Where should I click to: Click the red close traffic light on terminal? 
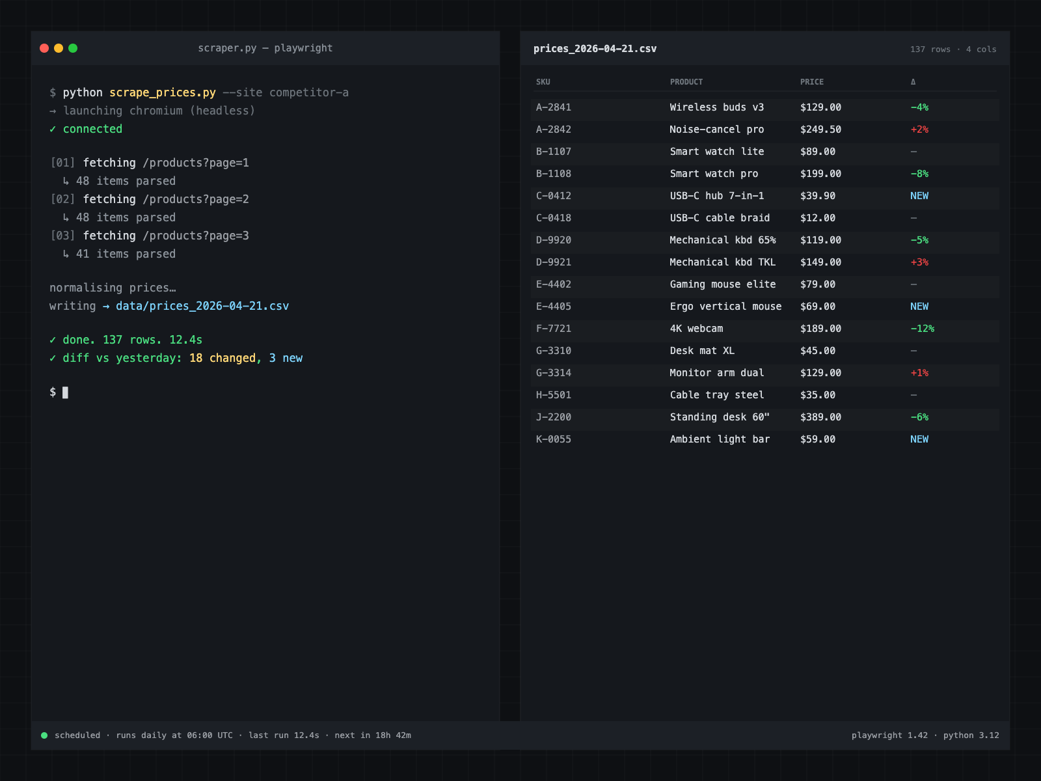click(x=43, y=48)
